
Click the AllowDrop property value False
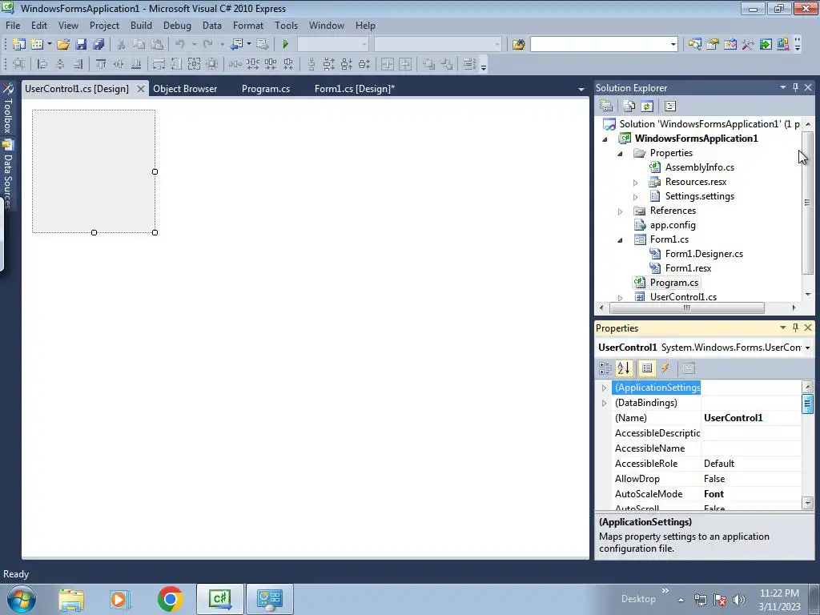coord(750,479)
